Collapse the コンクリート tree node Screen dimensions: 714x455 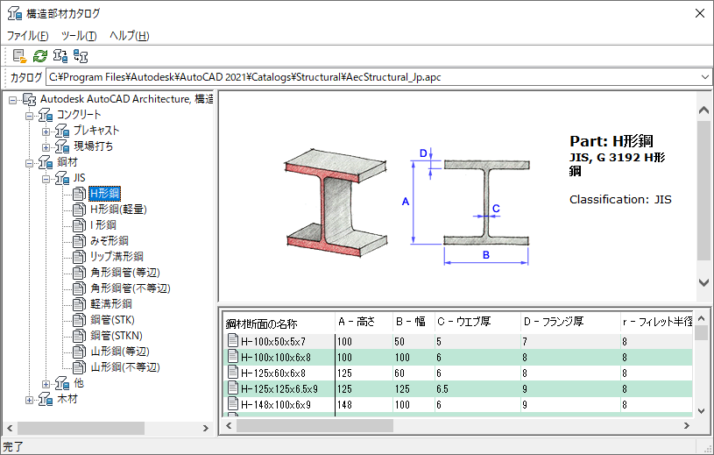click(x=29, y=116)
